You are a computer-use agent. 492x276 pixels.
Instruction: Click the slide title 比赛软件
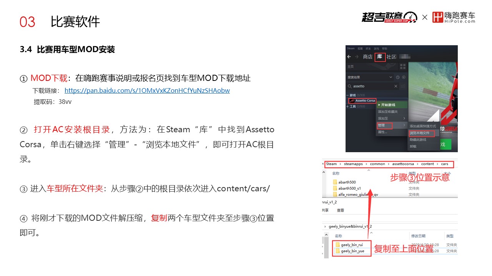pos(75,21)
